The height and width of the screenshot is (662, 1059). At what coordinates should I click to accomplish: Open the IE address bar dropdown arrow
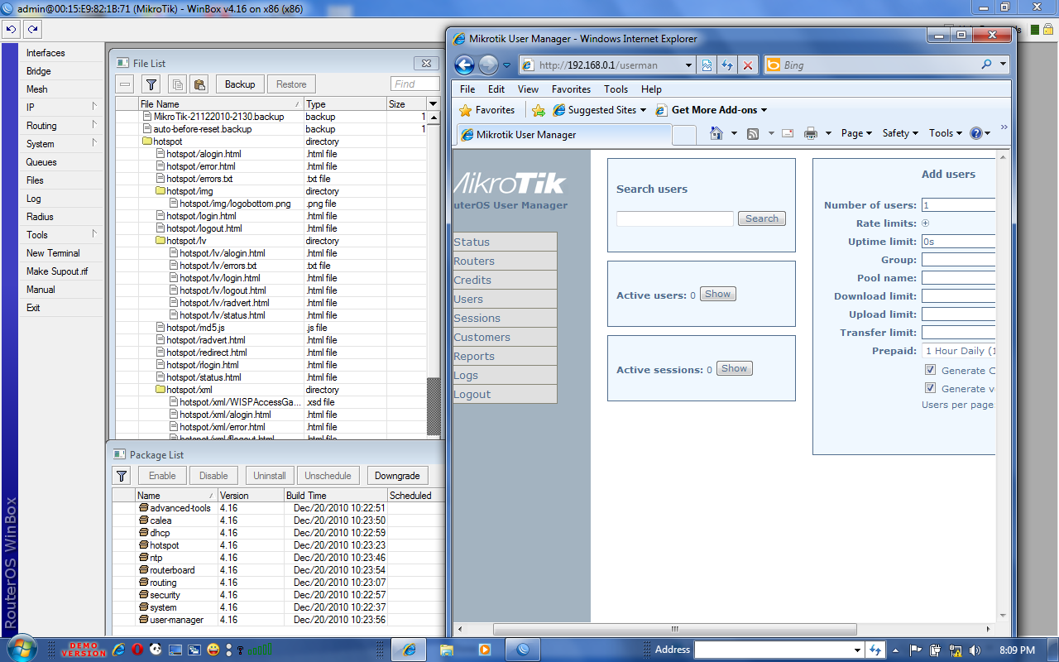click(x=688, y=65)
